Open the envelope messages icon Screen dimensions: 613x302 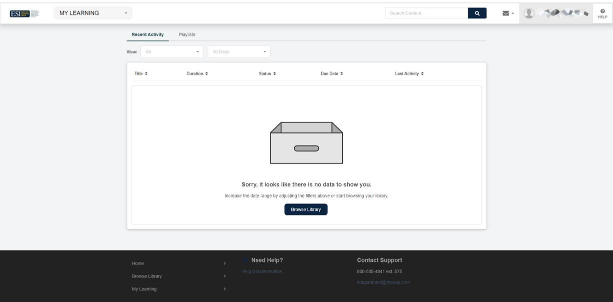click(x=506, y=12)
